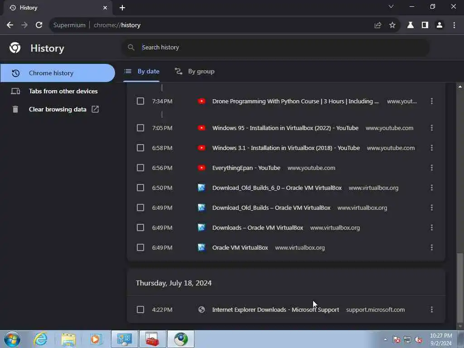This screenshot has height=348, width=464.
Task: Open Windows Media Player on taskbar
Action: [95, 339]
